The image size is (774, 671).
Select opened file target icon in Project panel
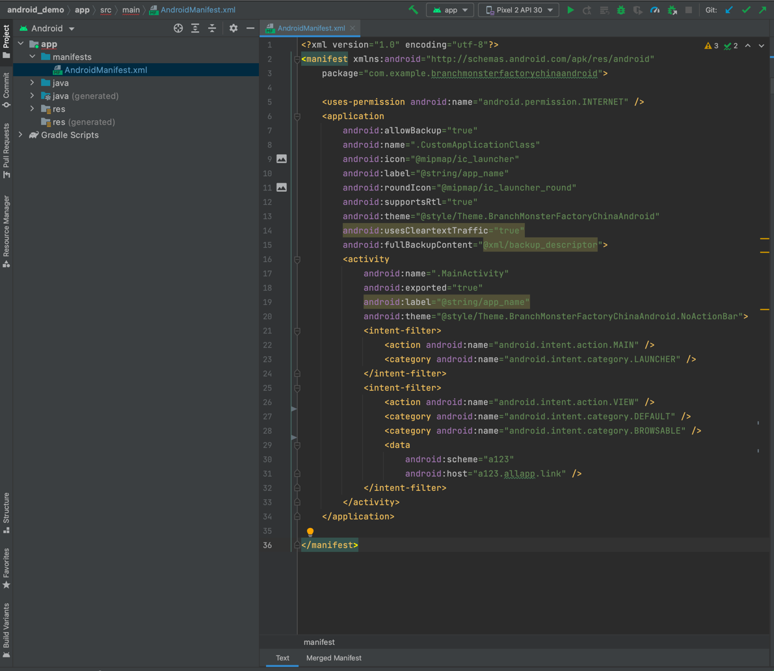[178, 29]
